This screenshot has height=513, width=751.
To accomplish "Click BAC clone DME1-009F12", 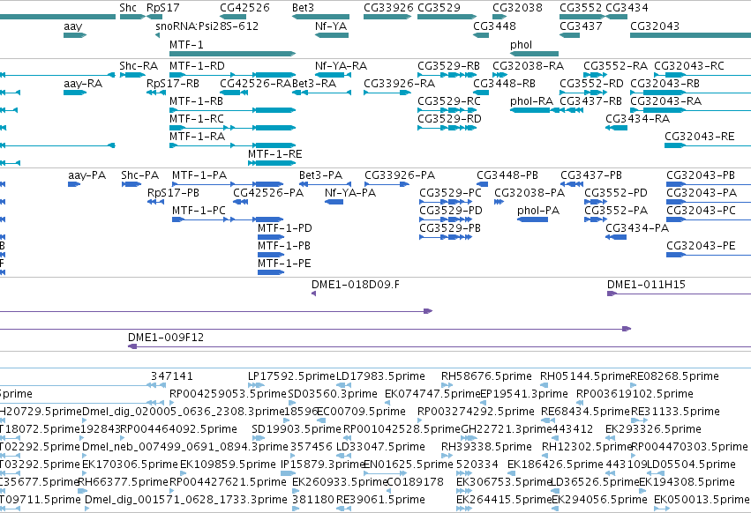I will pyautogui.click(x=439, y=346).
